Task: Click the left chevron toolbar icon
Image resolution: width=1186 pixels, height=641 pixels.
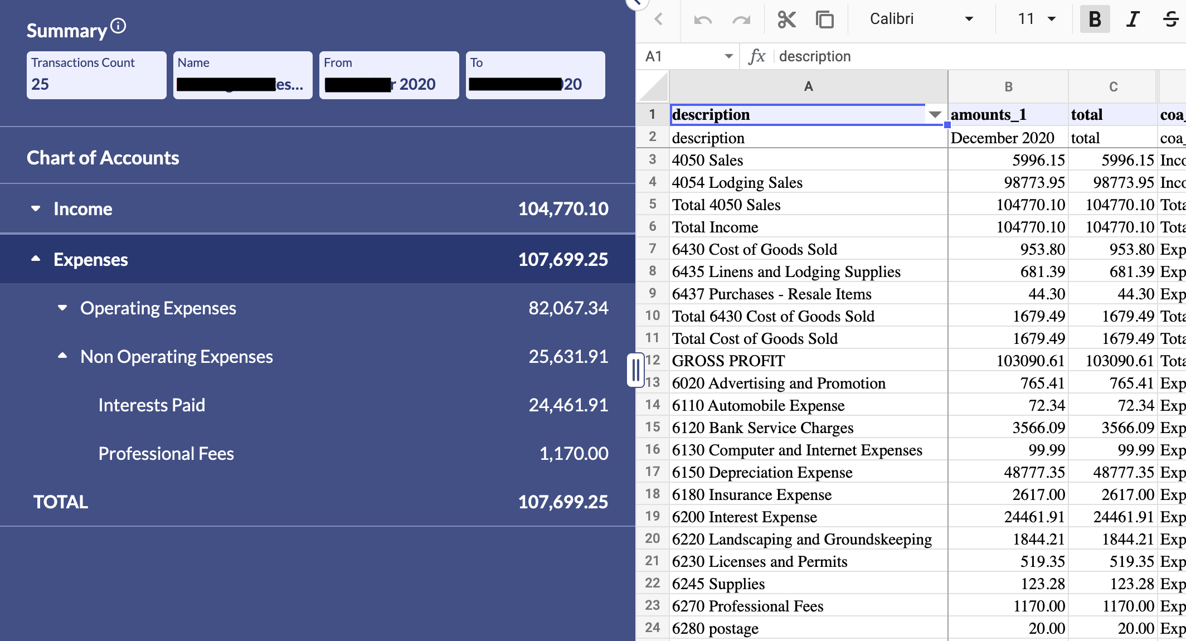Action: [x=659, y=20]
